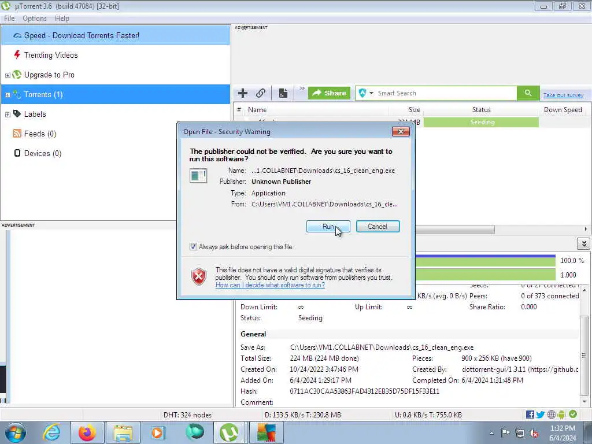Click the green Share button
The height and width of the screenshot is (444, 592).
329,93
